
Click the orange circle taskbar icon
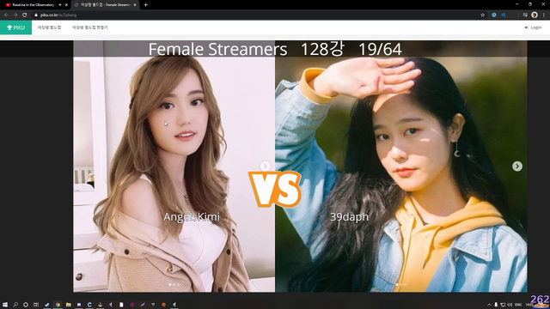[164, 305]
